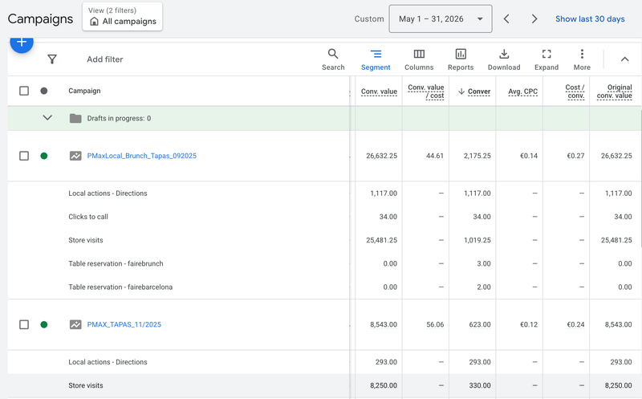Screen dimensions: 642x399
Task: Select all campaigns with the header checkbox
Action: (24, 91)
